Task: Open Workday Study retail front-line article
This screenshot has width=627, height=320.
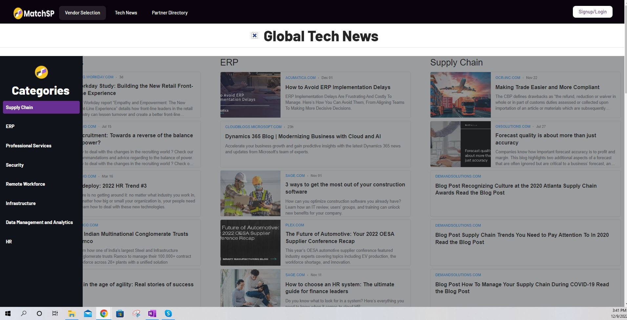Action: click(138, 89)
